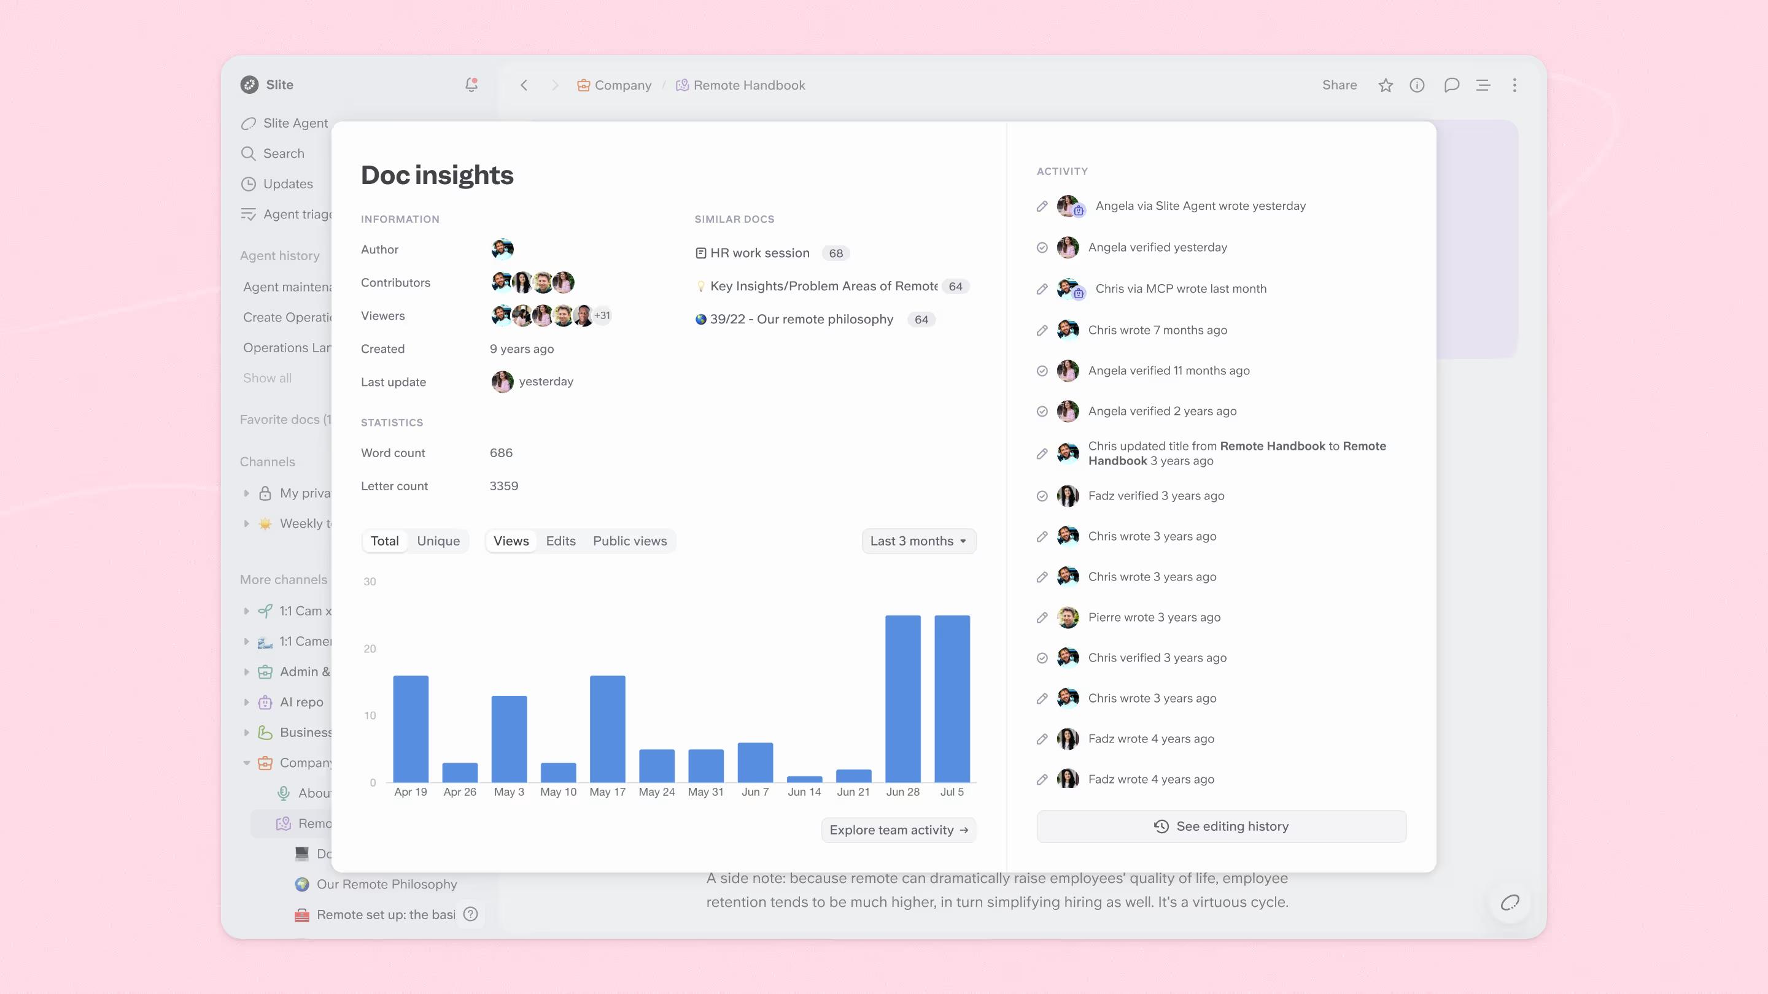Click Angela via Slite Agent wrote yesterday
This screenshot has width=1768, height=994.
click(1200, 206)
